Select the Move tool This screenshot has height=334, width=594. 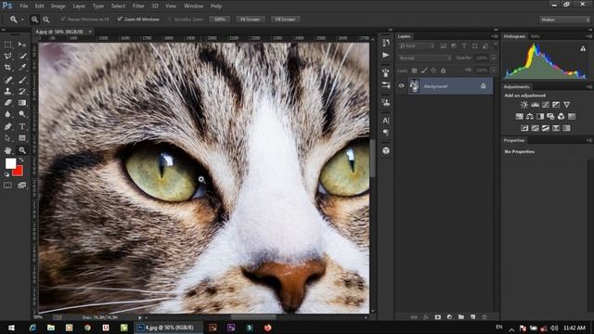(22, 45)
